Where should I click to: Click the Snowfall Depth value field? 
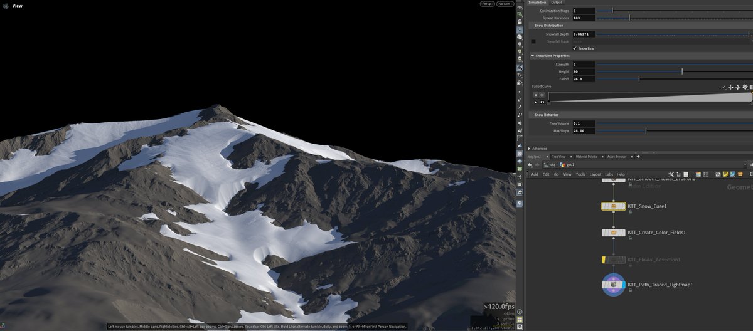click(583, 34)
